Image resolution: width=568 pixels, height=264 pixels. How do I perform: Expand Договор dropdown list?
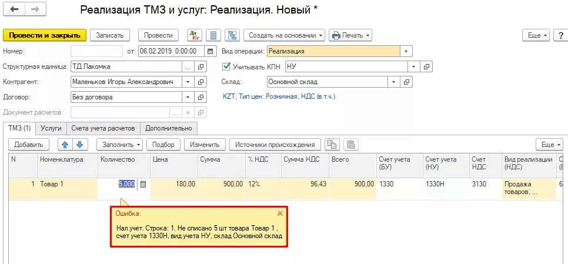188,97
